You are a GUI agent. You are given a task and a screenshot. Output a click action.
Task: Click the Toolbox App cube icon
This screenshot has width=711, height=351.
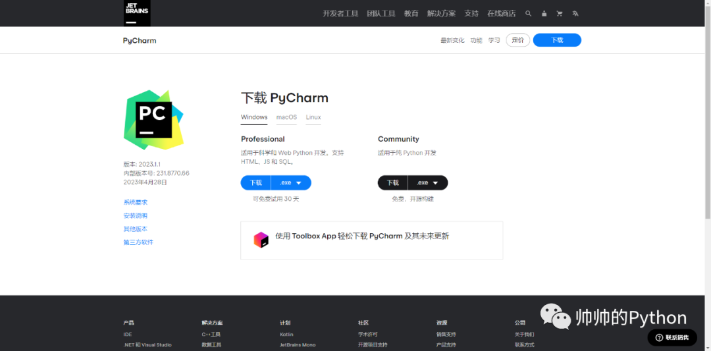261,240
